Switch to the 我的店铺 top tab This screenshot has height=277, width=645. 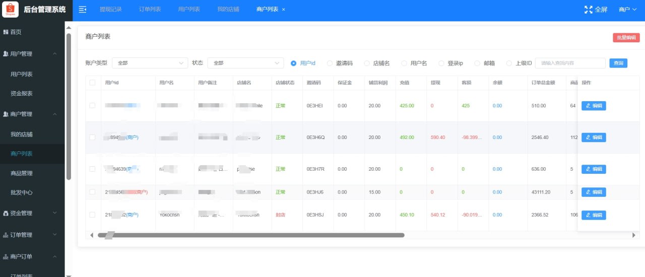pyautogui.click(x=228, y=10)
